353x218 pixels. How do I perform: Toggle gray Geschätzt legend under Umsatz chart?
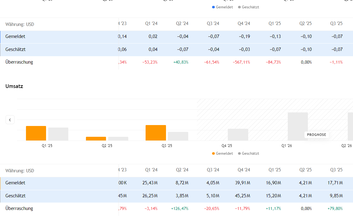click(249, 153)
